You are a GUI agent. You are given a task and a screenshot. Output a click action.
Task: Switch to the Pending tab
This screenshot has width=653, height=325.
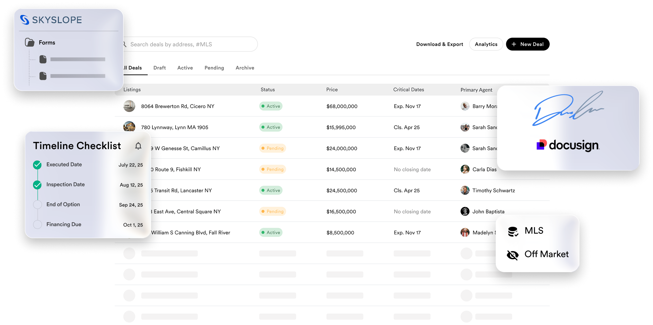(214, 68)
